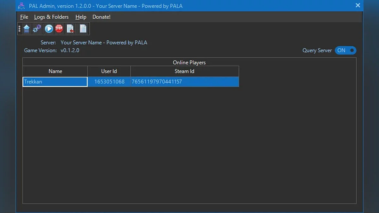The height and width of the screenshot is (213, 379).
Task: Stop the server using the red STOP icon
Action: tap(59, 29)
